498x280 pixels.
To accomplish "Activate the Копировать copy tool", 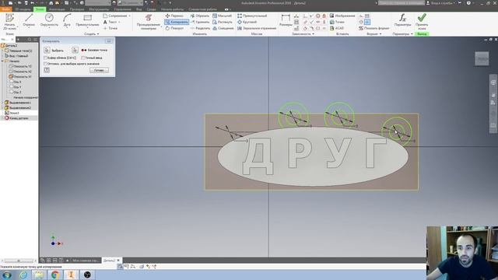I will (x=177, y=22).
